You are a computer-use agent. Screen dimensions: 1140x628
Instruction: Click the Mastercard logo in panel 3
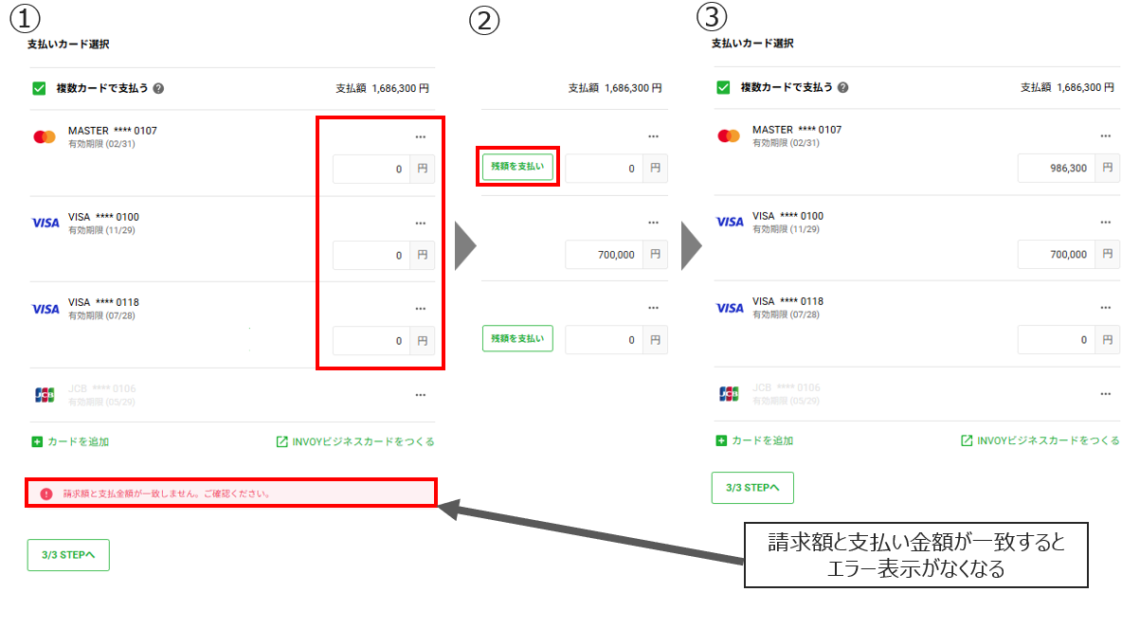(729, 136)
